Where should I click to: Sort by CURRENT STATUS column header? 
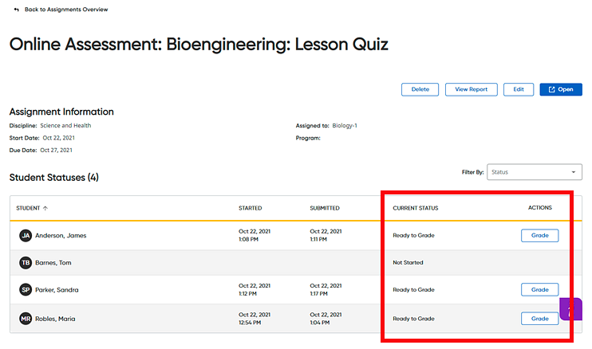416,208
